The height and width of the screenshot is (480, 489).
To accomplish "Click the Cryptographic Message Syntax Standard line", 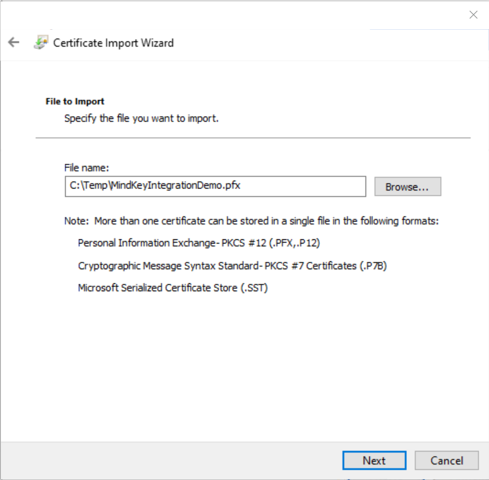I will pyautogui.click(x=232, y=266).
